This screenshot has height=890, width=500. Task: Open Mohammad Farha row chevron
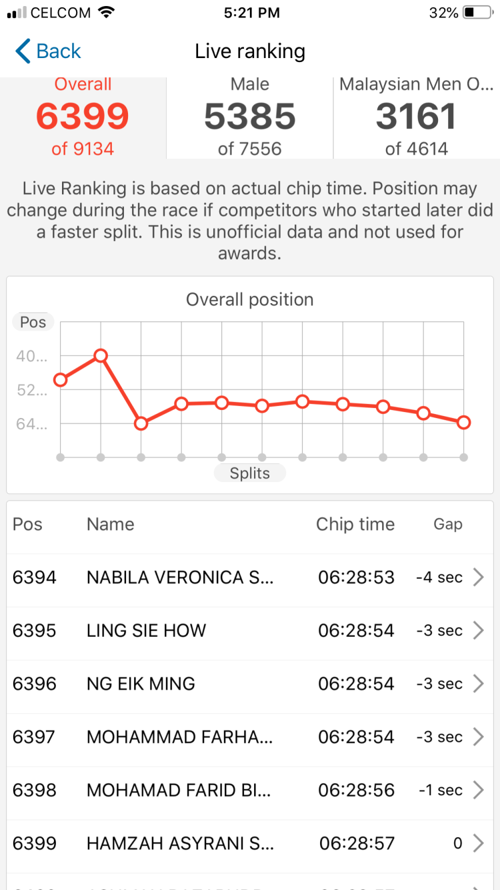point(478,737)
